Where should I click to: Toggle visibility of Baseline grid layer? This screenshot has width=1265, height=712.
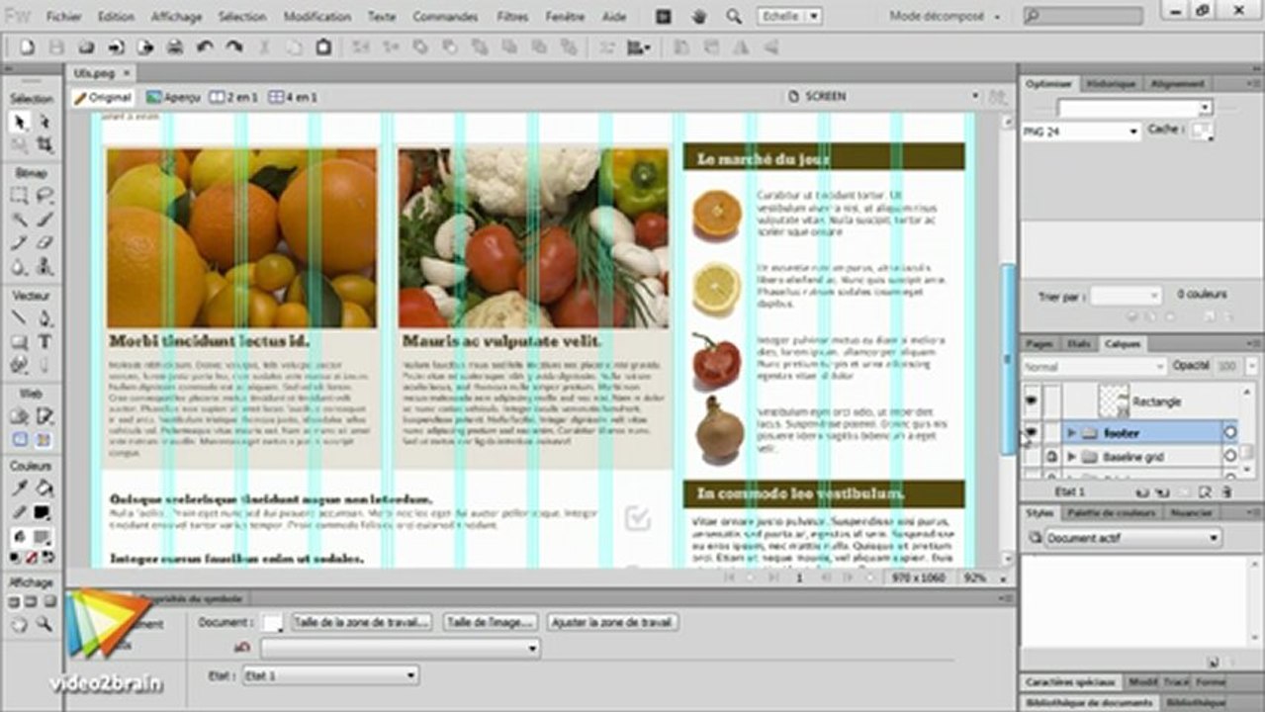pyautogui.click(x=1032, y=457)
